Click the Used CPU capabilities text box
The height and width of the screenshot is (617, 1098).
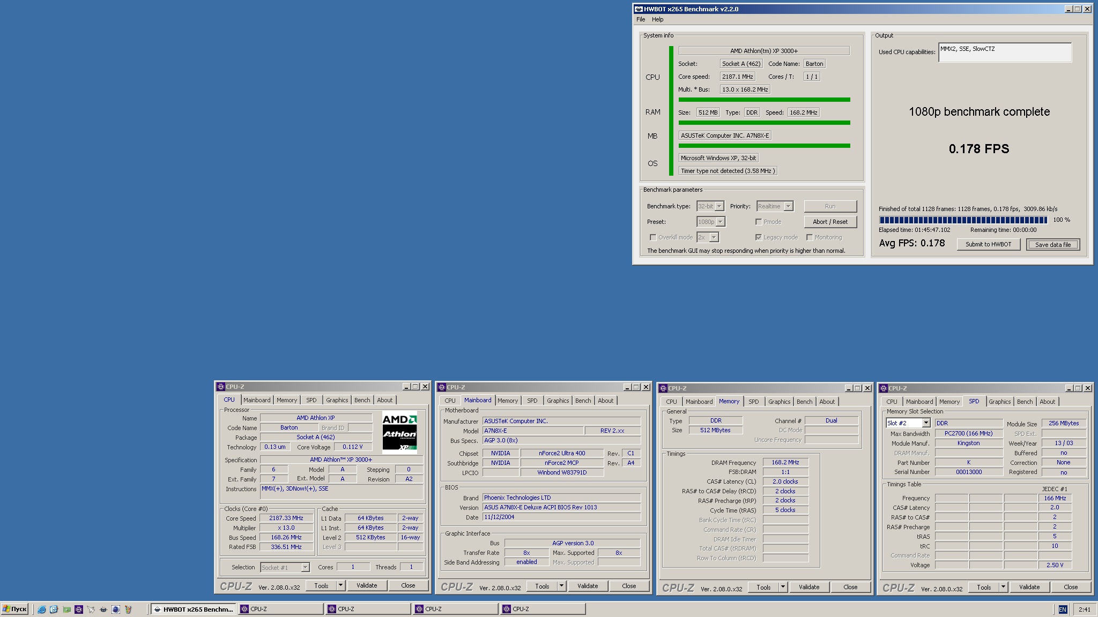tap(1005, 52)
